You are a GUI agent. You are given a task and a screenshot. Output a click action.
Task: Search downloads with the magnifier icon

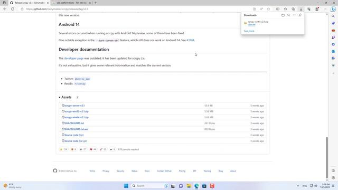tap(288, 15)
